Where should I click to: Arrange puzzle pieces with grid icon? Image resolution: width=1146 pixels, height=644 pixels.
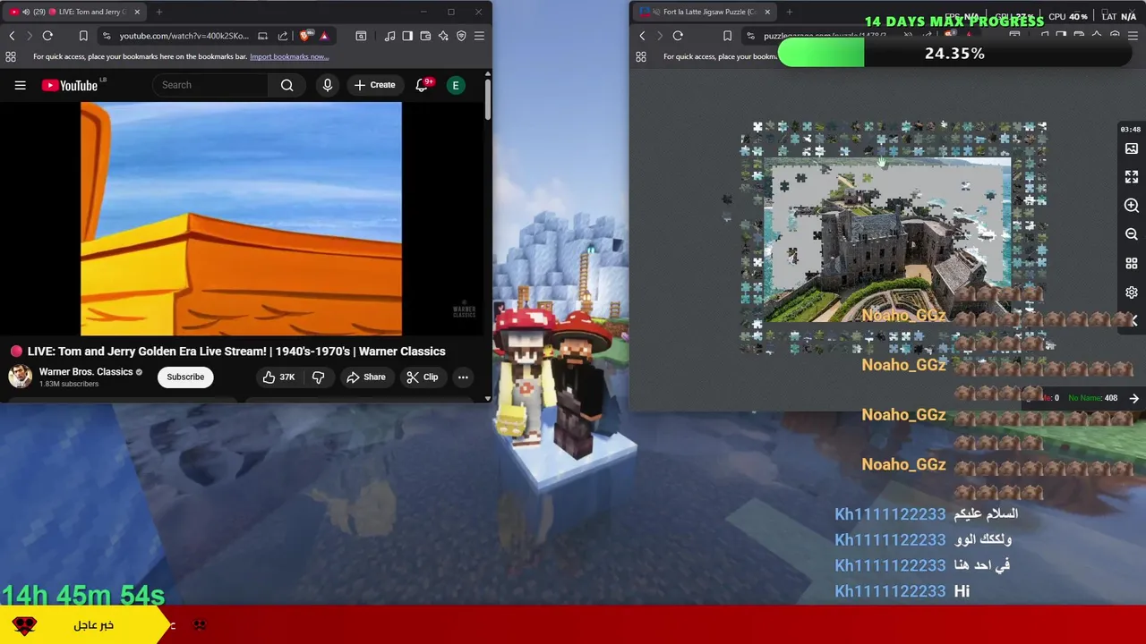click(x=1132, y=264)
